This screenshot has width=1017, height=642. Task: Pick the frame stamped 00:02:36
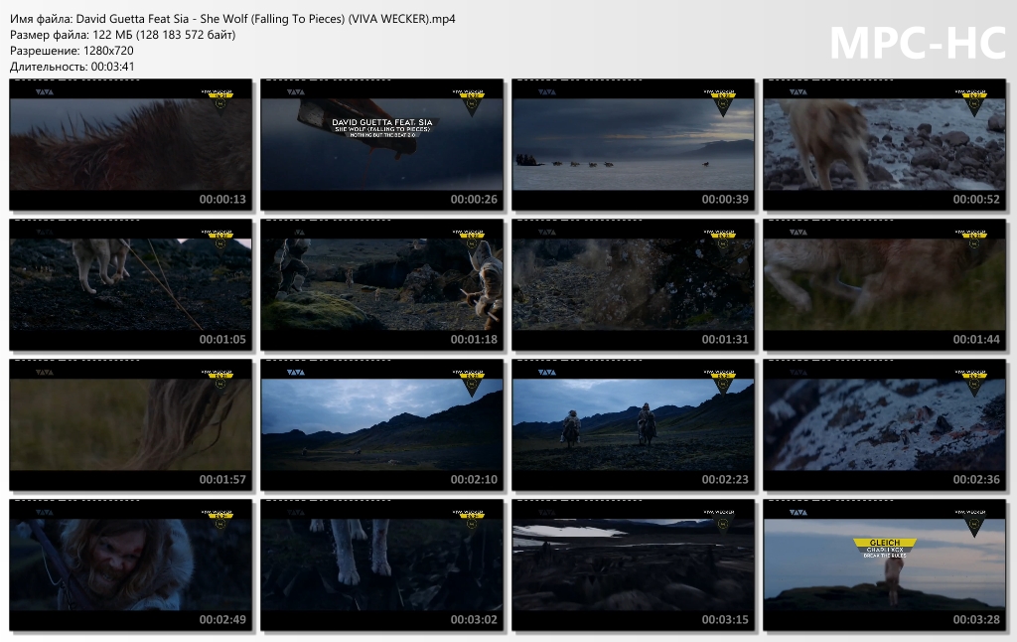coord(885,425)
